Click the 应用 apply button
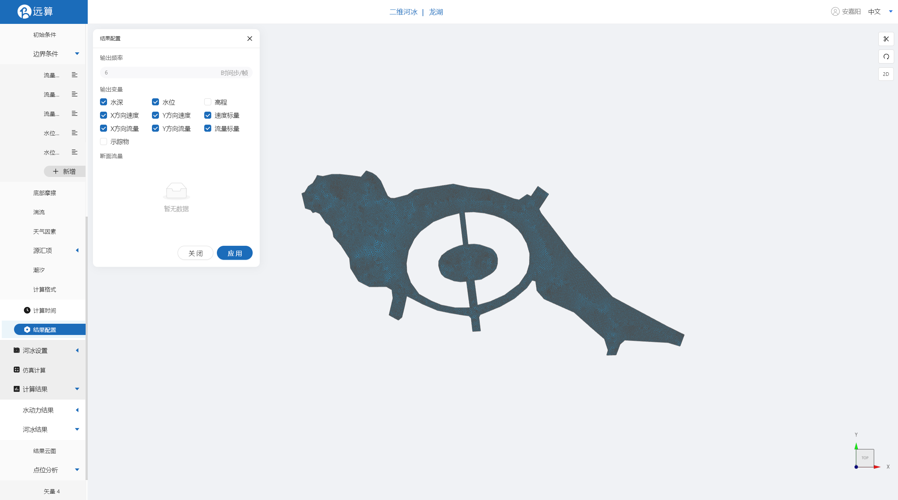This screenshot has width=898, height=500. coord(235,253)
